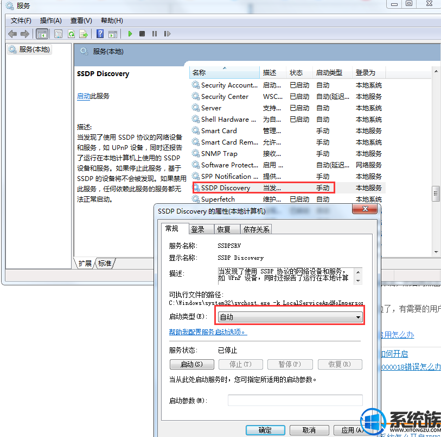
Task: Select the SSDP Discovery service row
Action: (x=288, y=188)
